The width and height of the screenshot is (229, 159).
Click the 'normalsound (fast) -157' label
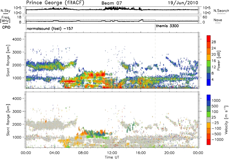50,28
